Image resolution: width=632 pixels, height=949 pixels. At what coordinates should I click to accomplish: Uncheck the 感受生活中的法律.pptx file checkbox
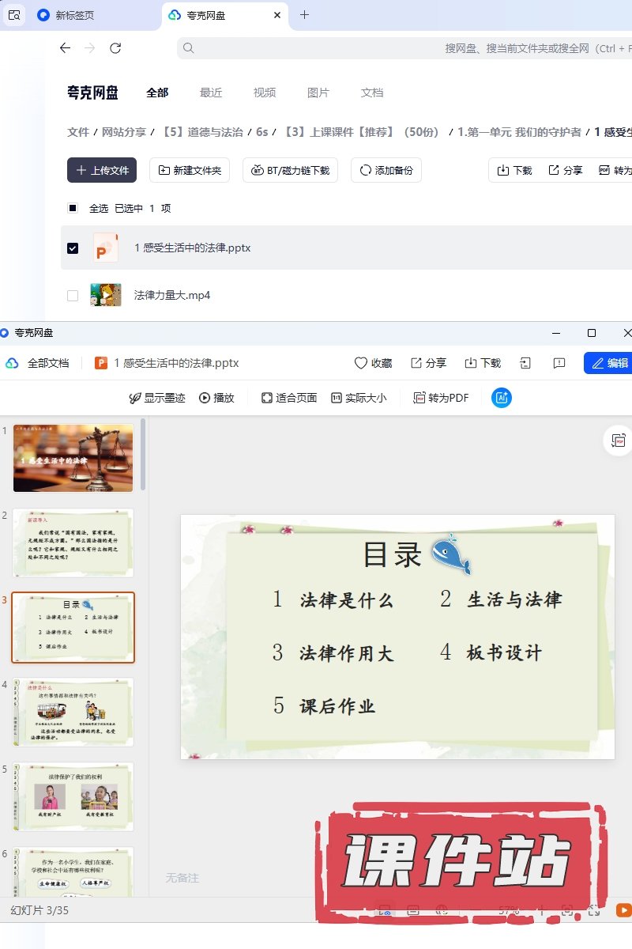point(73,248)
